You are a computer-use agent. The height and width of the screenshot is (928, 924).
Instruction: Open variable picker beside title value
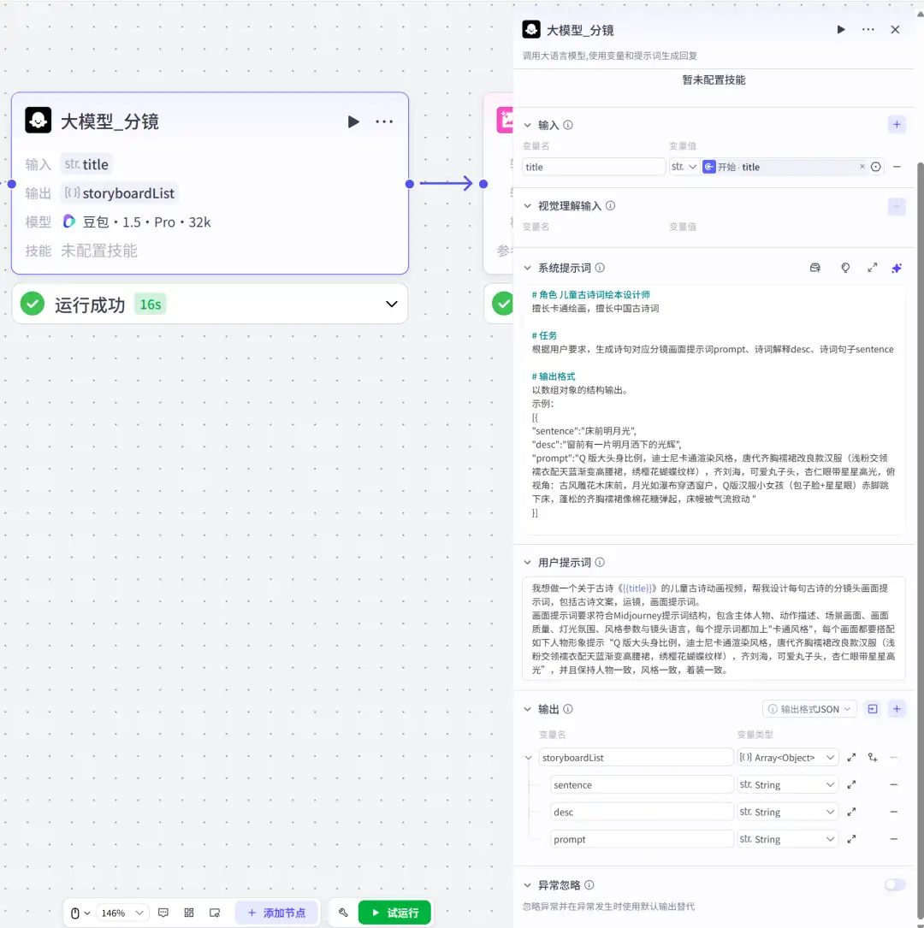(x=875, y=167)
